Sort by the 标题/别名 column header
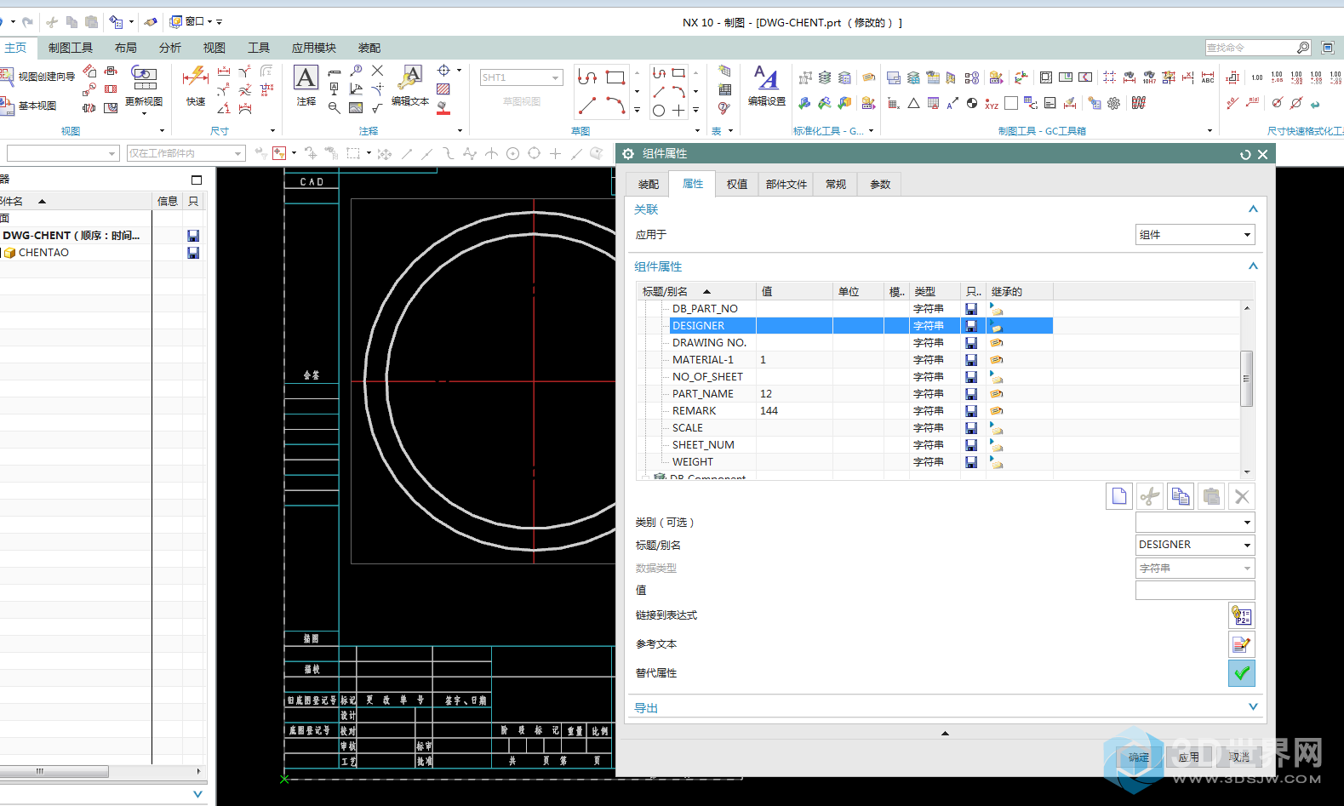Screen dimensions: 1344x806 (696, 291)
